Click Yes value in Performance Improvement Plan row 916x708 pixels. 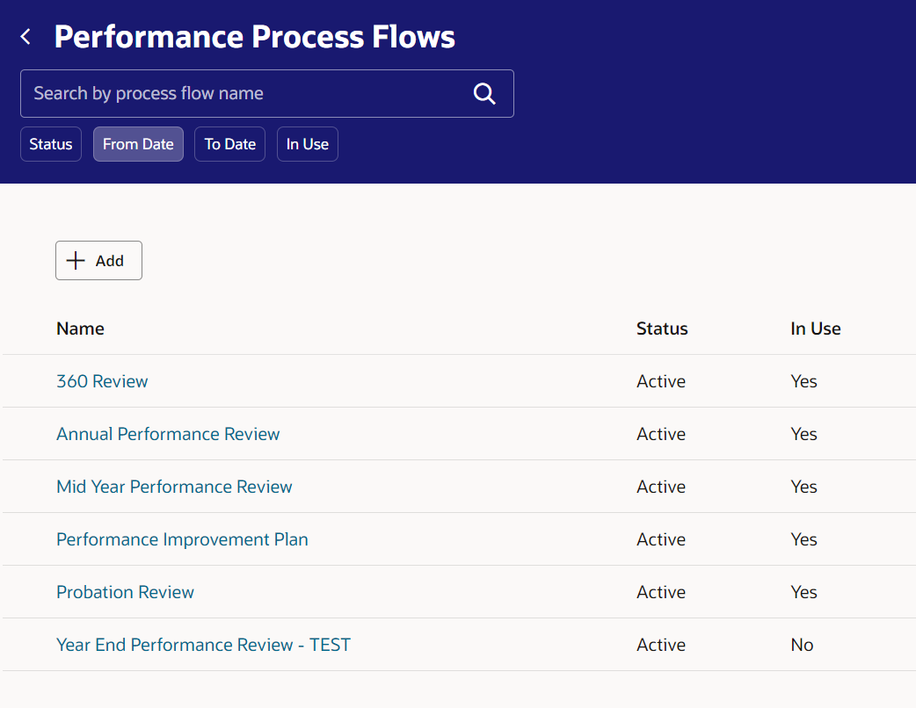(803, 539)
